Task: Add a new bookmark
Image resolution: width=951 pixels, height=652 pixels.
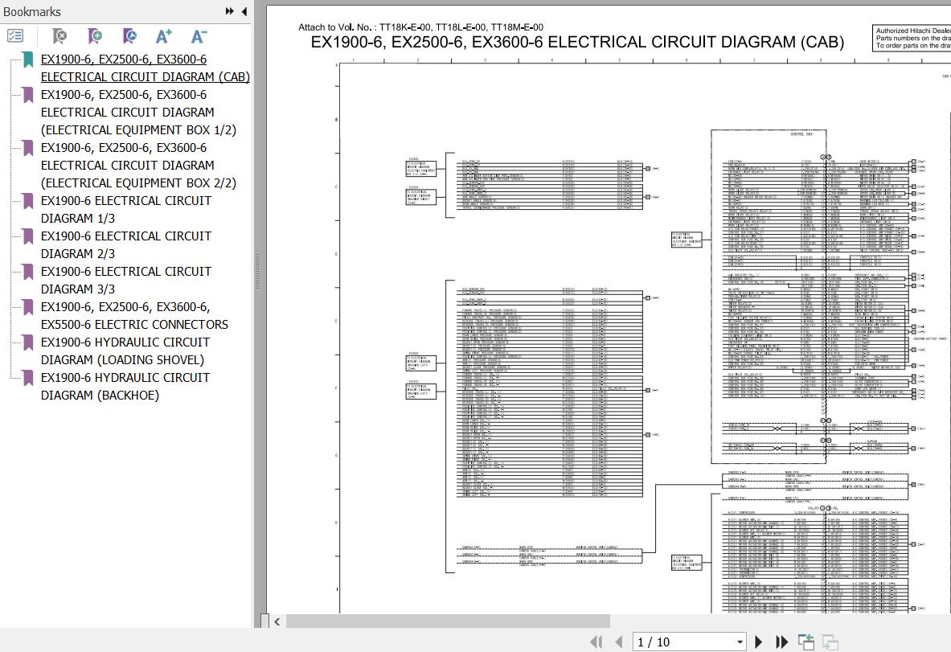Action: click(95, 36)
